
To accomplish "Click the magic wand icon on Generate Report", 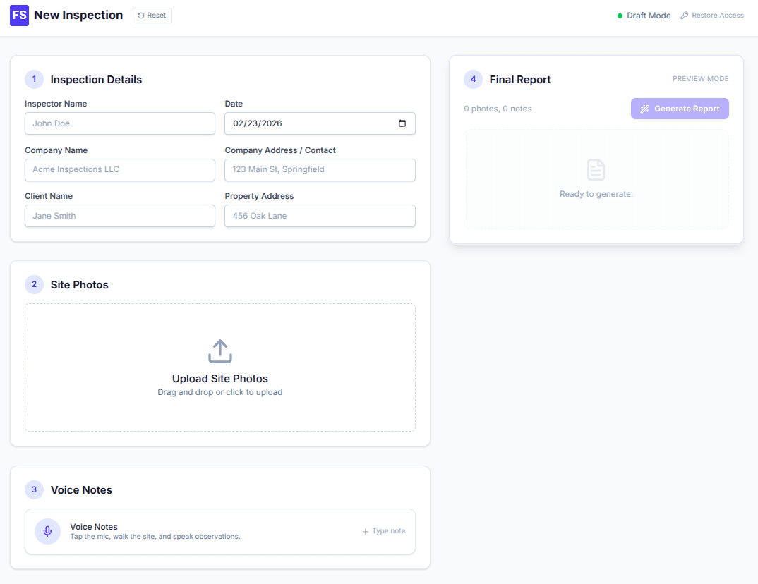I will pos(644,108).
